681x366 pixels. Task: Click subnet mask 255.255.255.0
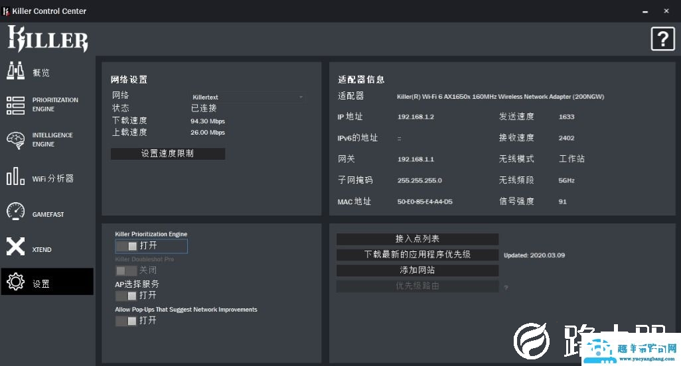coord(419,180)
